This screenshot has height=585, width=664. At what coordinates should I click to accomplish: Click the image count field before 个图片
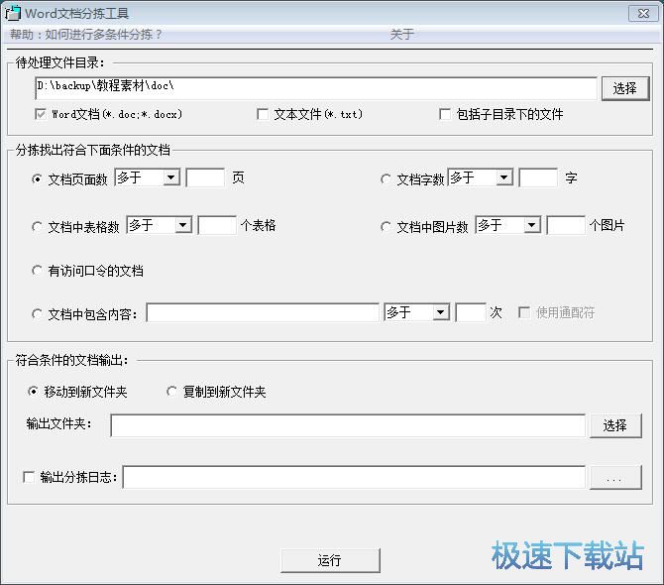(566, 225)
